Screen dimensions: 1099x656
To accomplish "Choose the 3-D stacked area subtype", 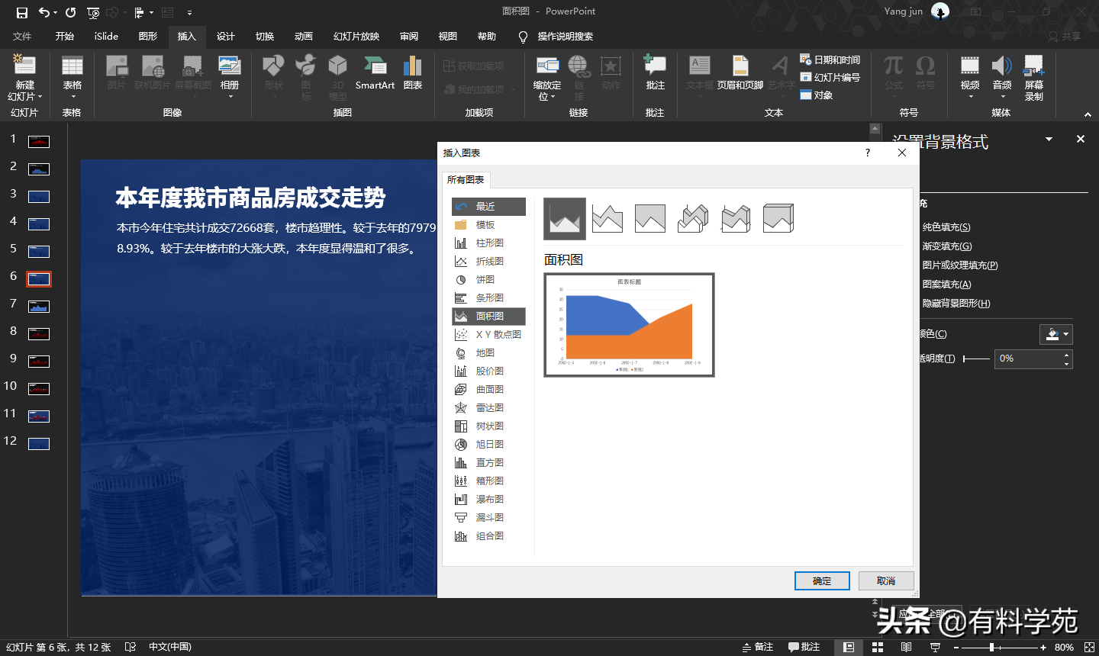I will [736, 219].
